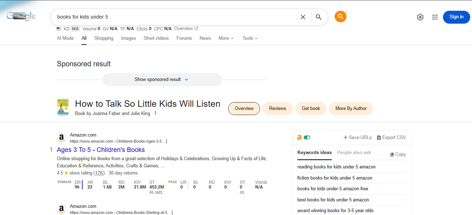Click the orange Ahrefs logo in keywords panel

click(299, 137)
